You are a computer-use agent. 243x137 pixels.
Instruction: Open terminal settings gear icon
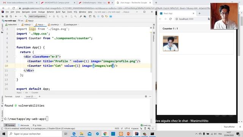[146, 96]
